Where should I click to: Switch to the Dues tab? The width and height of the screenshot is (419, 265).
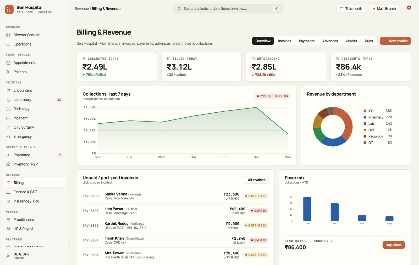(369, 41)
